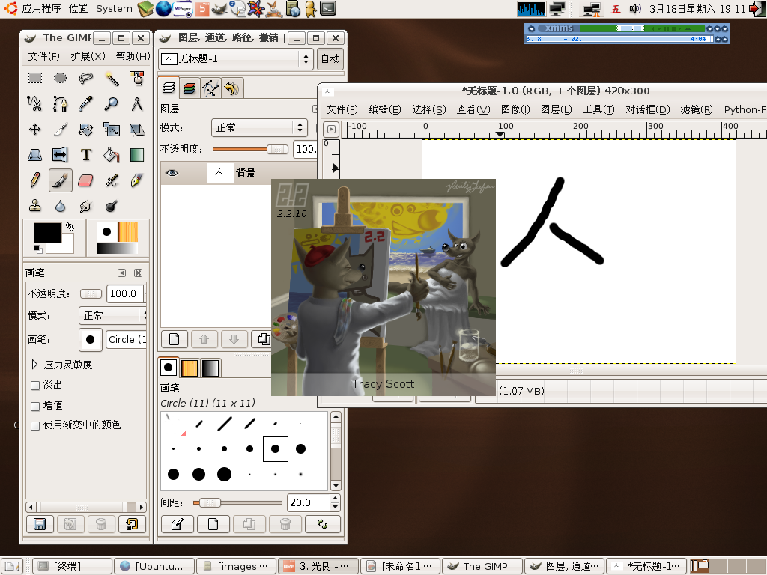Screen dimensions: 767x575
Task: Select the Scissors select tool
Action: click(34, 103)
